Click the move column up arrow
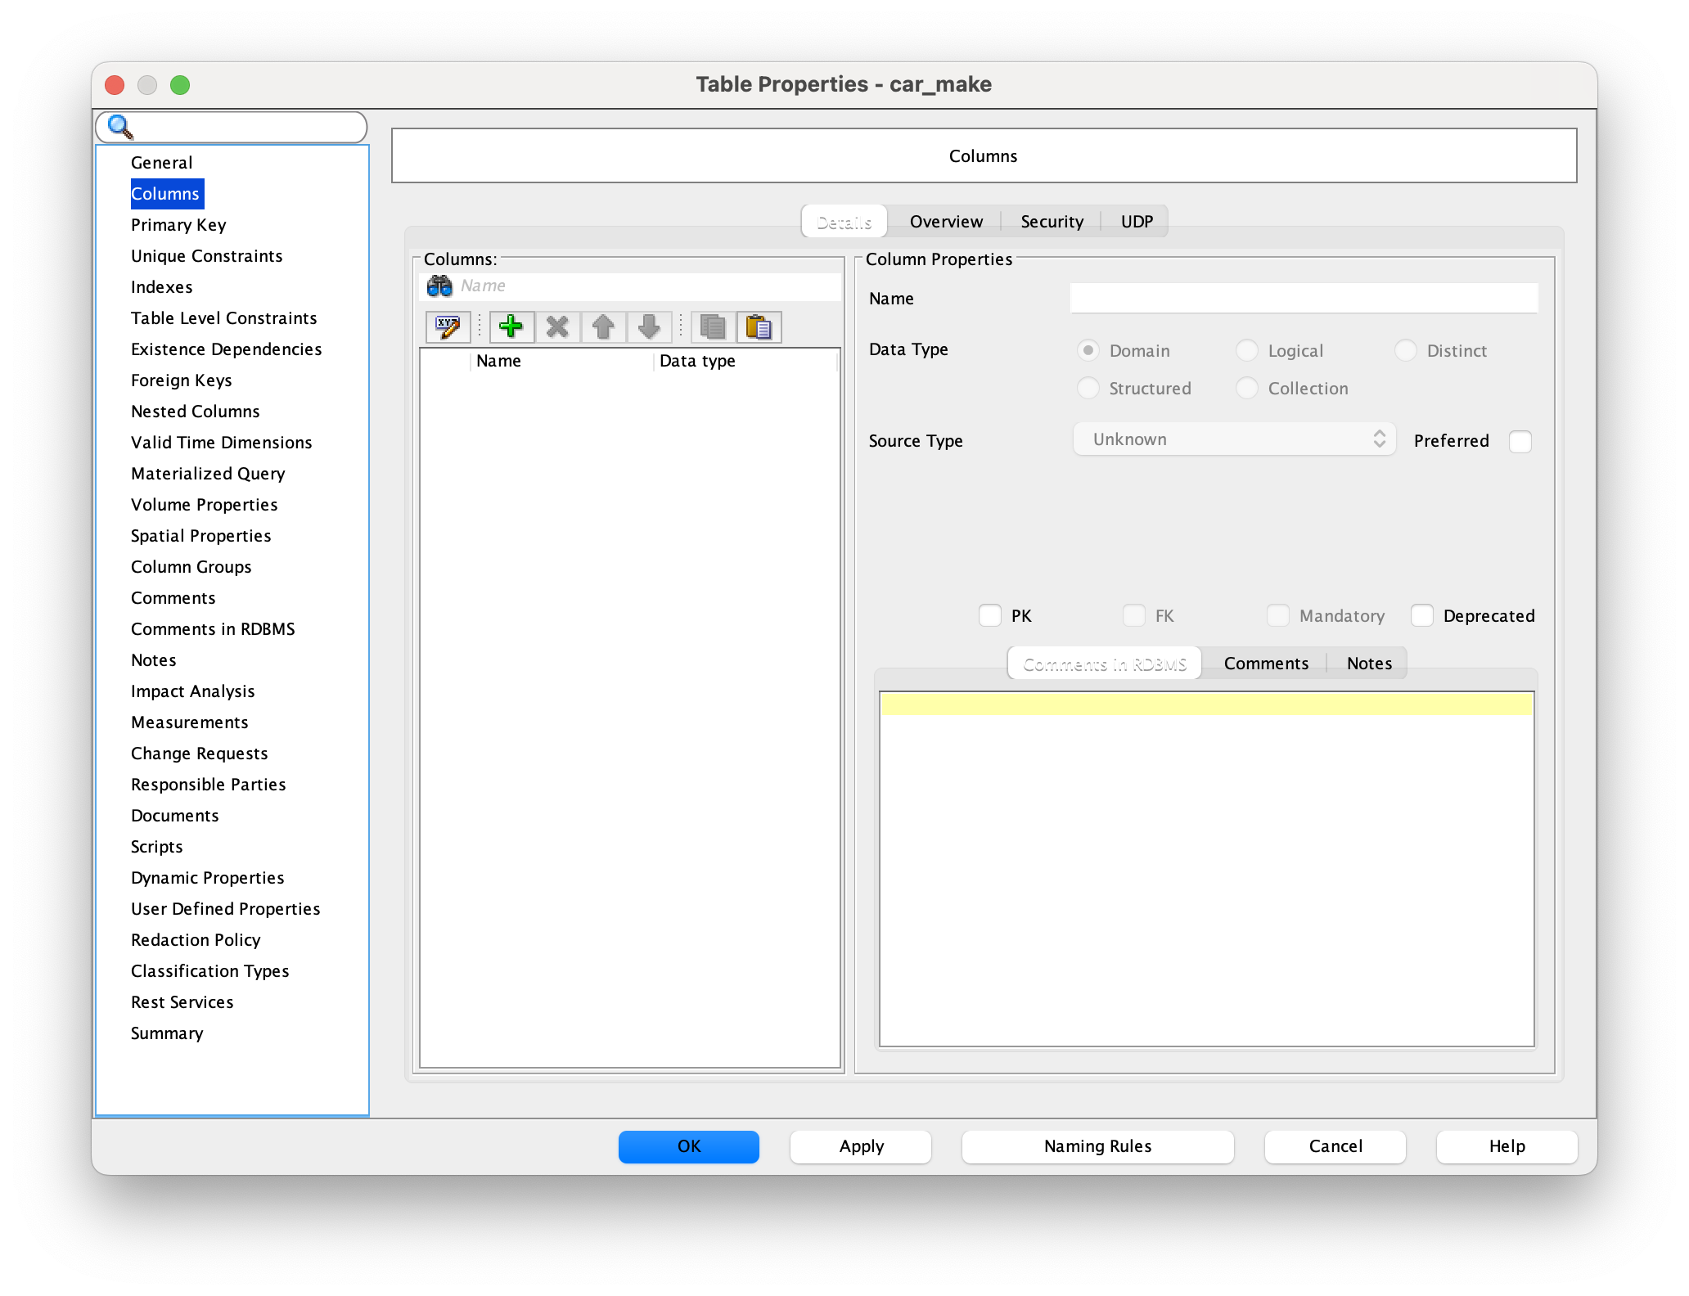Screen dimensions: 1689x1296 (x=603, y=327)
